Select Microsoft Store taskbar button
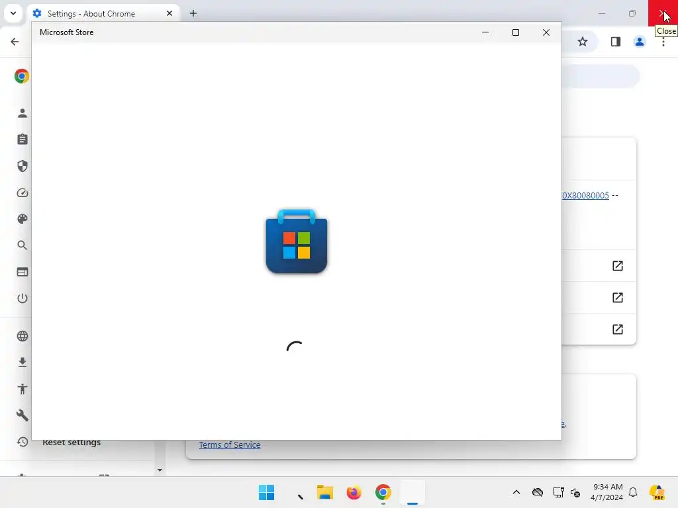The height and width of the screenshot is (508, 678). [x=412, y=492]
